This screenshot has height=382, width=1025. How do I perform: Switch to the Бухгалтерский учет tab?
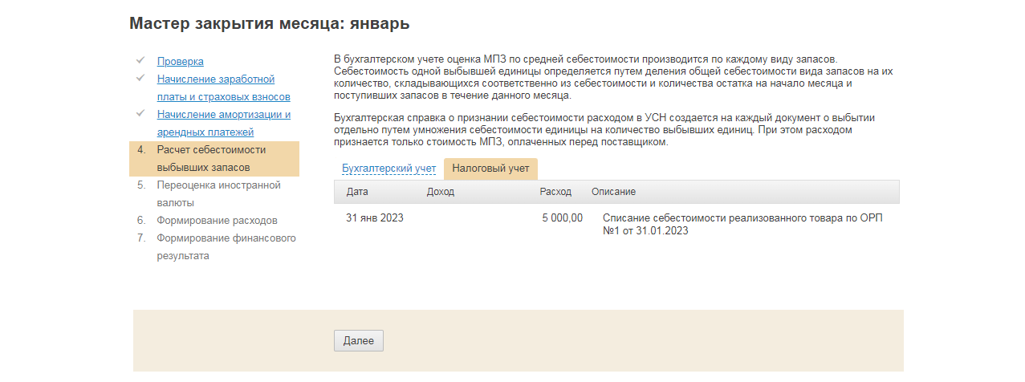pos(388,169)
